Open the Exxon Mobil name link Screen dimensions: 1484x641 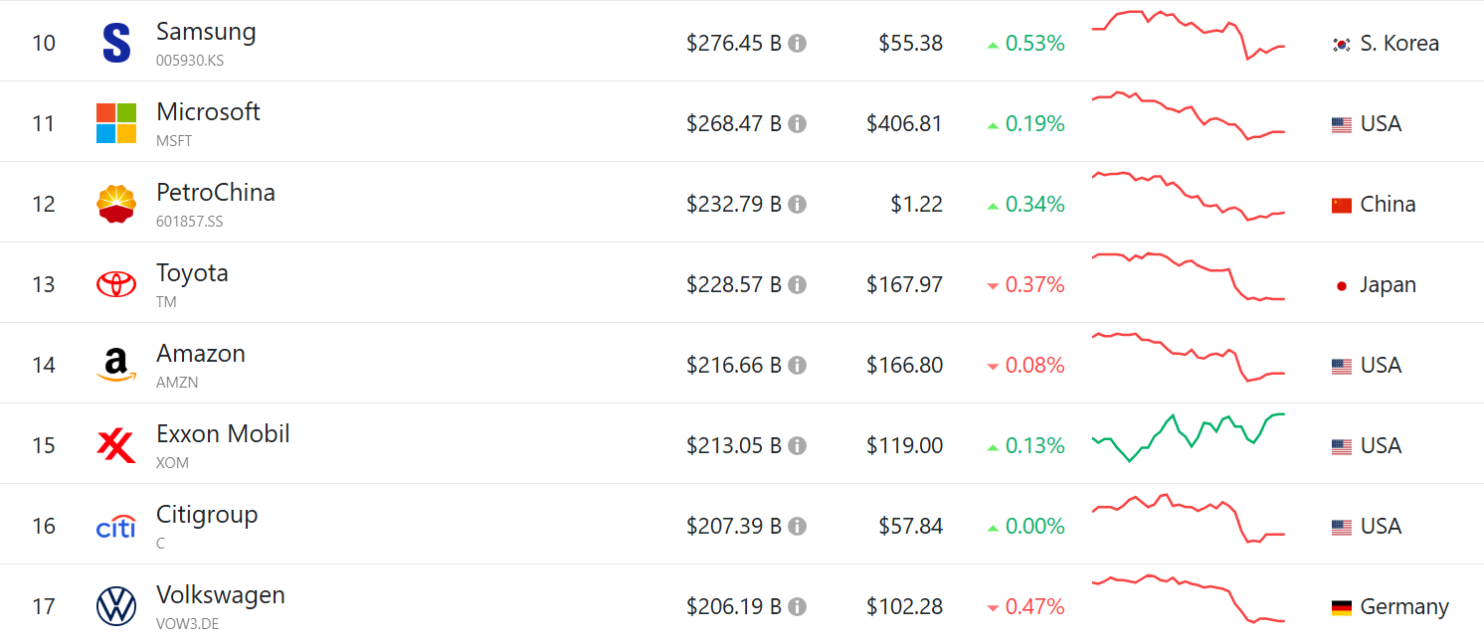click(223, 434)
